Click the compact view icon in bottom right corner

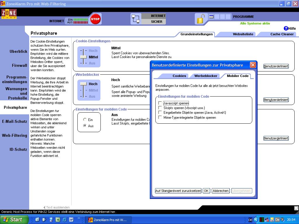tap(296, 208)
